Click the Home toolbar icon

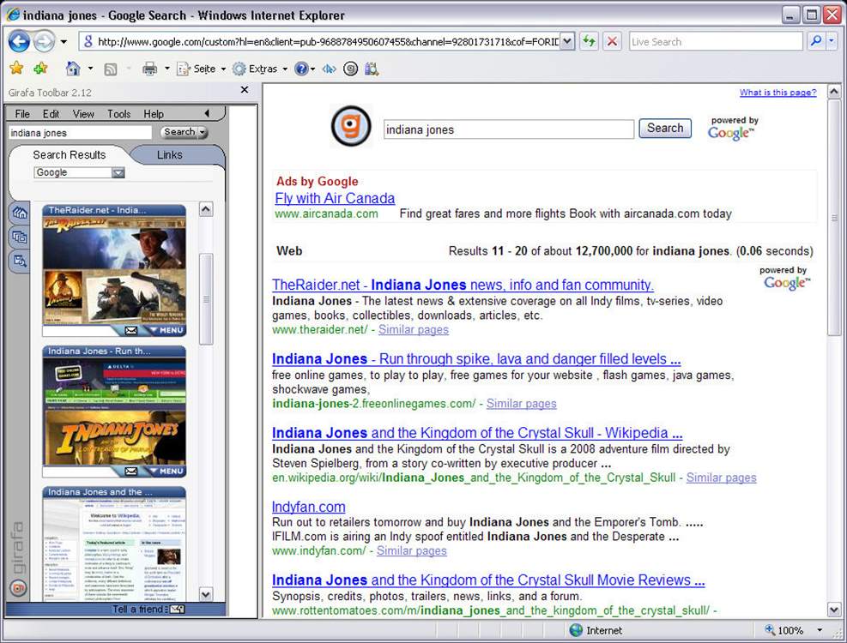(73, 68)
